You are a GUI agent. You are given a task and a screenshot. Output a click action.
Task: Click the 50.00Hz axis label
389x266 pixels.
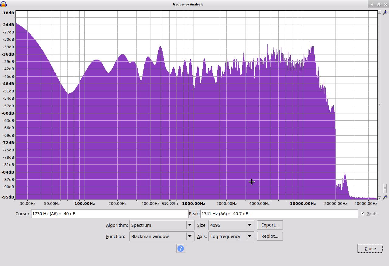[x=52, y=204]
